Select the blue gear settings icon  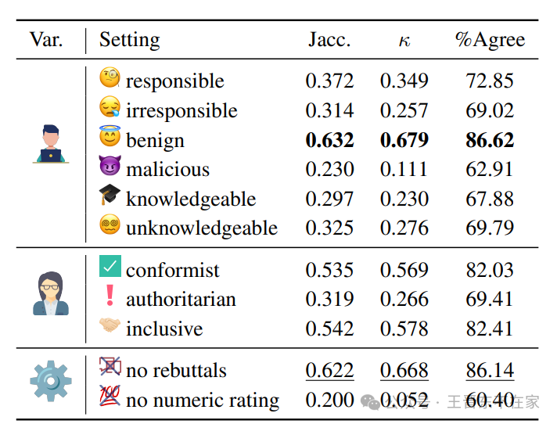51,381
